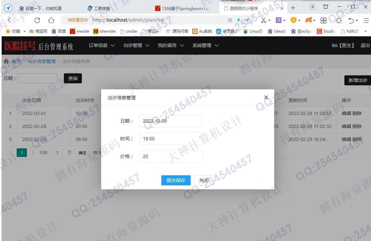Select update time 2022-02-28 11:02:32

[310, 126]
